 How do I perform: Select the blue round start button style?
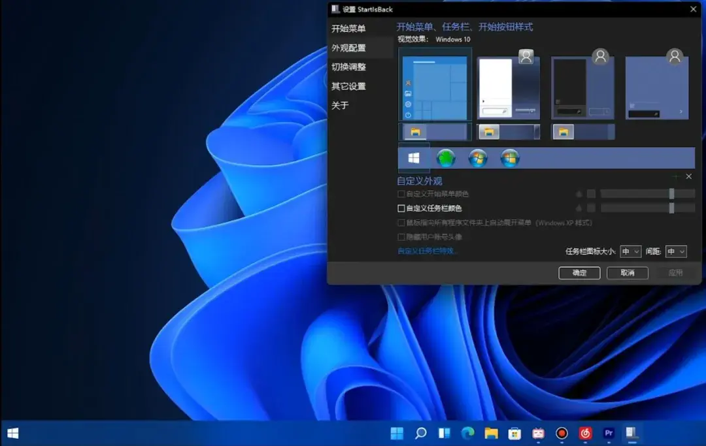pos(478,157)
